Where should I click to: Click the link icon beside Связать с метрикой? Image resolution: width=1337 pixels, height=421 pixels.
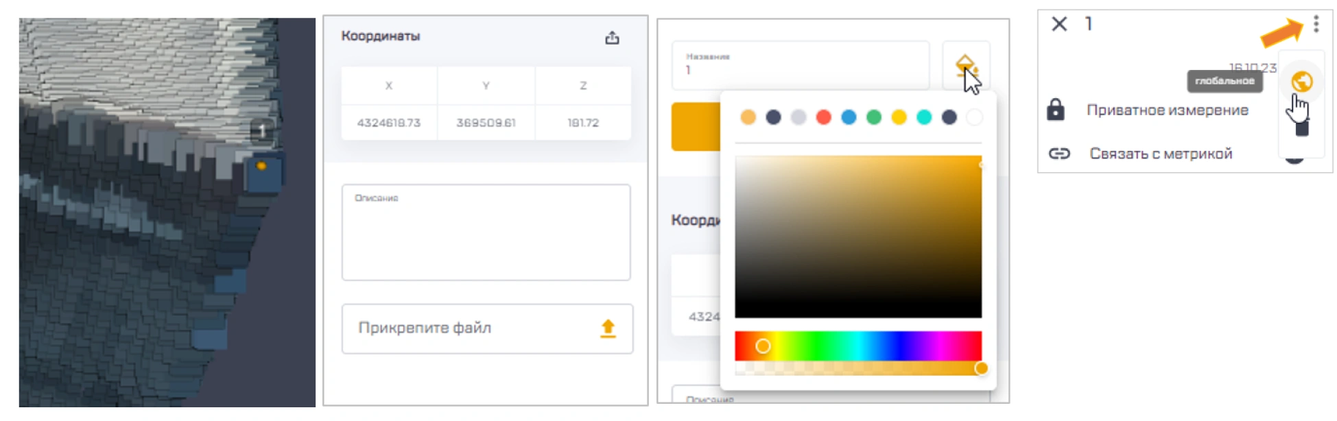click(x=1059, y=154)
